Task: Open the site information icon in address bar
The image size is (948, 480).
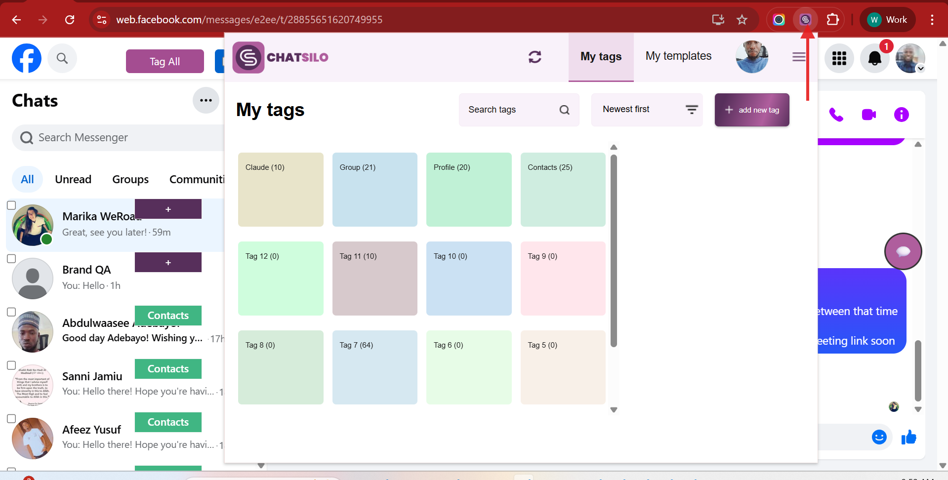Action: (x=102, y=20)
